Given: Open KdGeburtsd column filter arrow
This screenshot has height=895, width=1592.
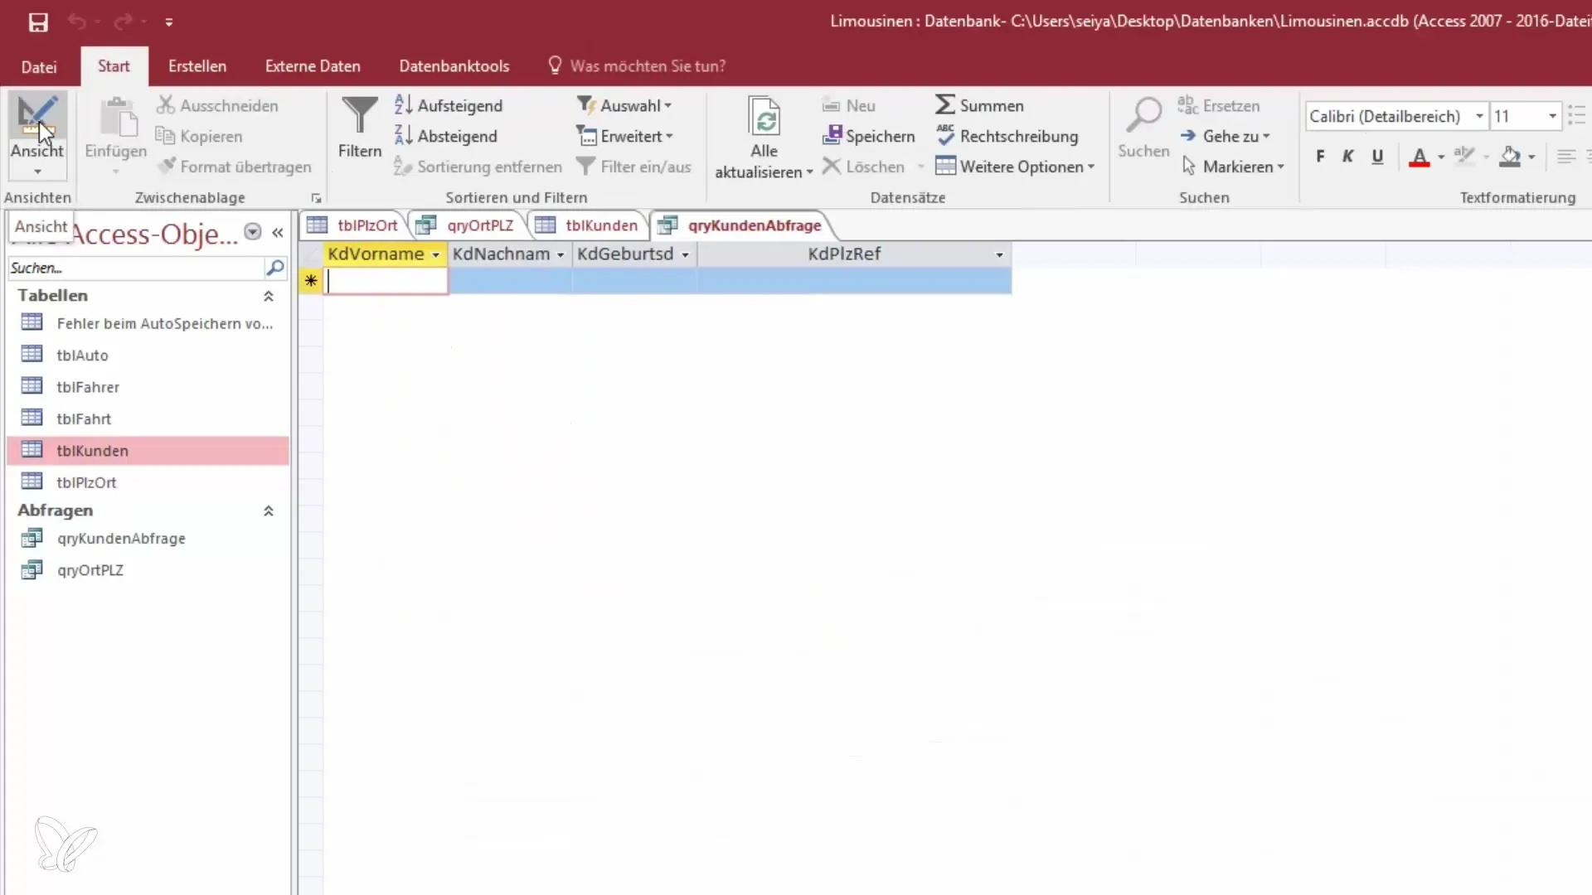Looking at the screenshot, I should tap(685, 255).
